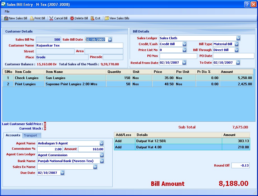Click the Cancel Bill button label
The image size is (258, 196).
tap(61, 18)
